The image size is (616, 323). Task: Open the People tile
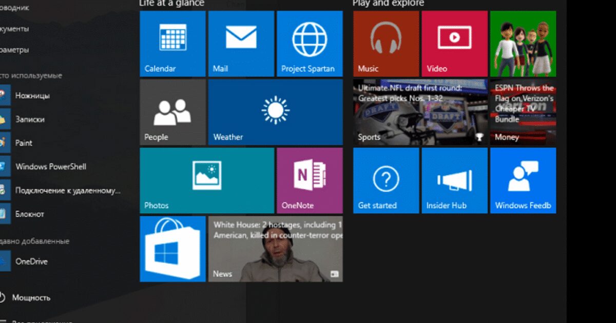(x=172, y=112)
